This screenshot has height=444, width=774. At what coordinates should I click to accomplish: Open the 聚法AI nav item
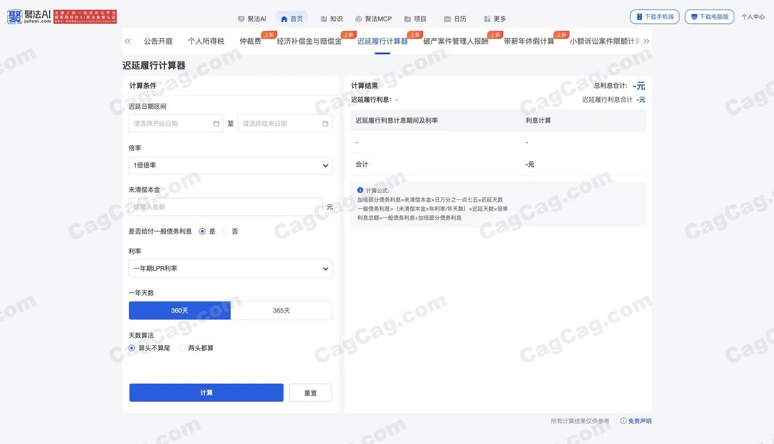pos(252,19)
